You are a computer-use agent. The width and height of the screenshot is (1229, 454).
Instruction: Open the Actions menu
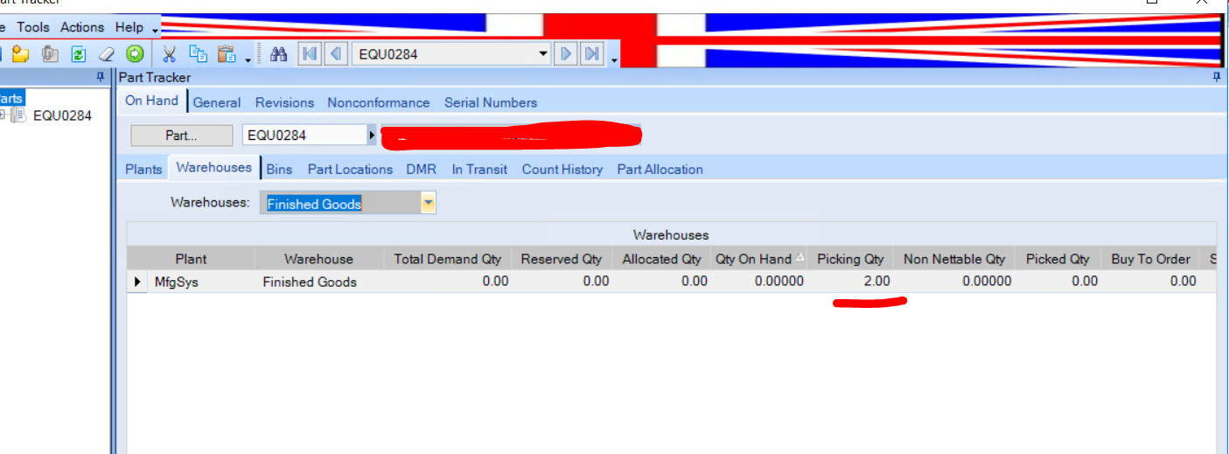(82, 27)
